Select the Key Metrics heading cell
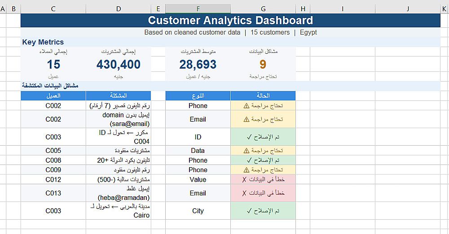The width and height of the screenshot is (449, 234). coord(43,42)
